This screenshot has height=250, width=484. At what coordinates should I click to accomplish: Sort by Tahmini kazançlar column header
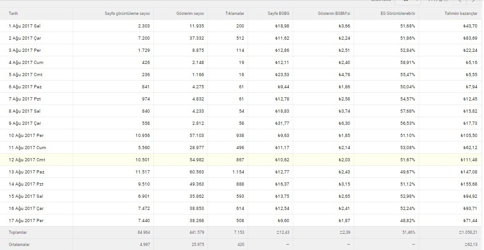461,14
